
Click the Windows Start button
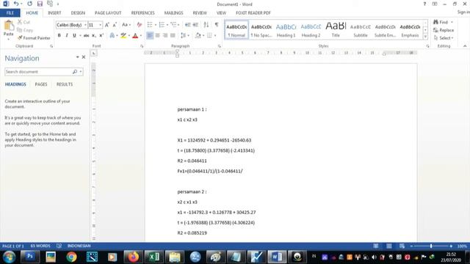click(10, 257)
